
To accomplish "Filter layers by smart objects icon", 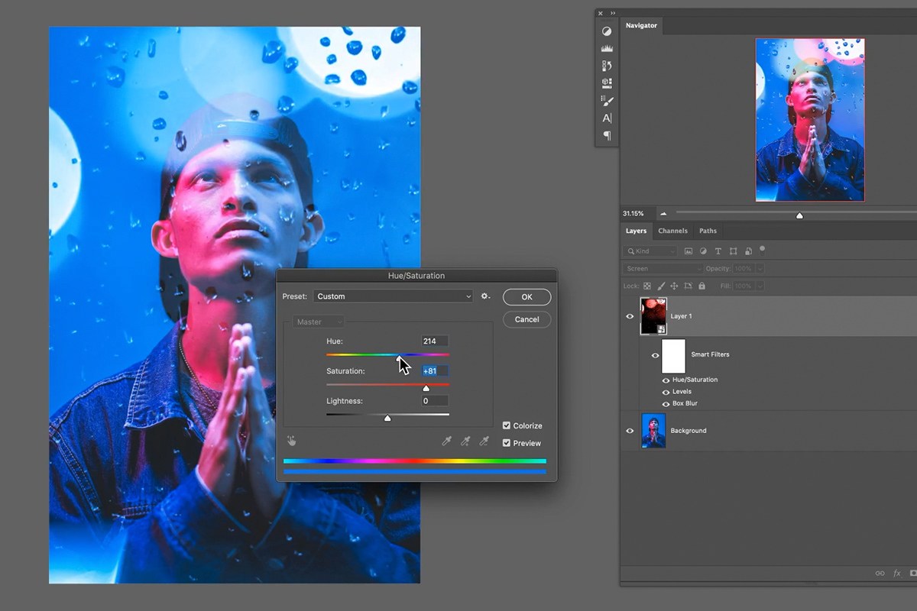I will (748, 251).
